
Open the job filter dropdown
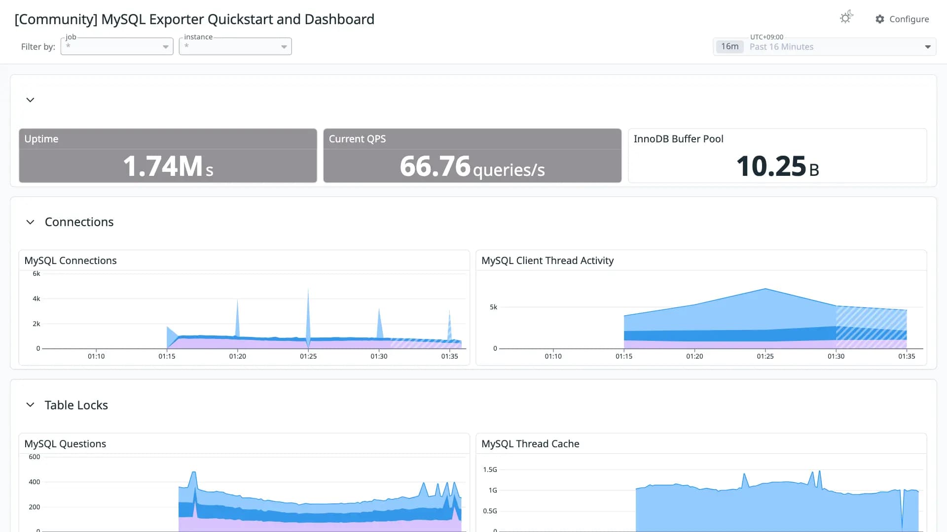[117, 46]
